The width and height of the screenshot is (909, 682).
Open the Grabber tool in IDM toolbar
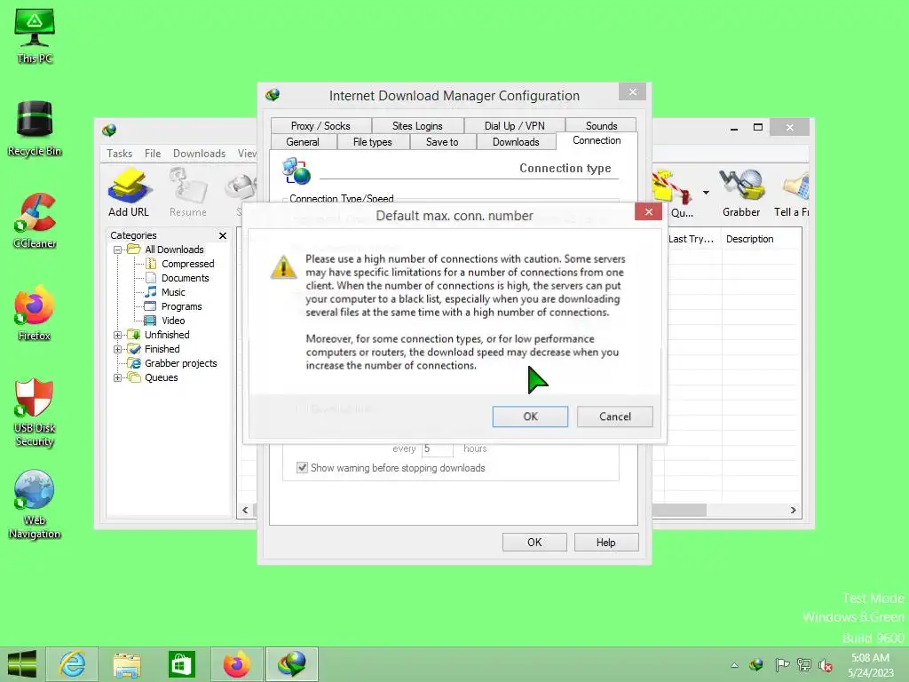click(x=741, y=192)
